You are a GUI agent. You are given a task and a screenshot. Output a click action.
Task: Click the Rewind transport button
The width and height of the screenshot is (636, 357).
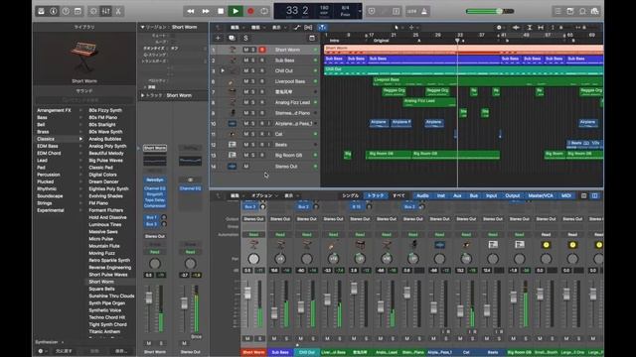tap(191, 11)
